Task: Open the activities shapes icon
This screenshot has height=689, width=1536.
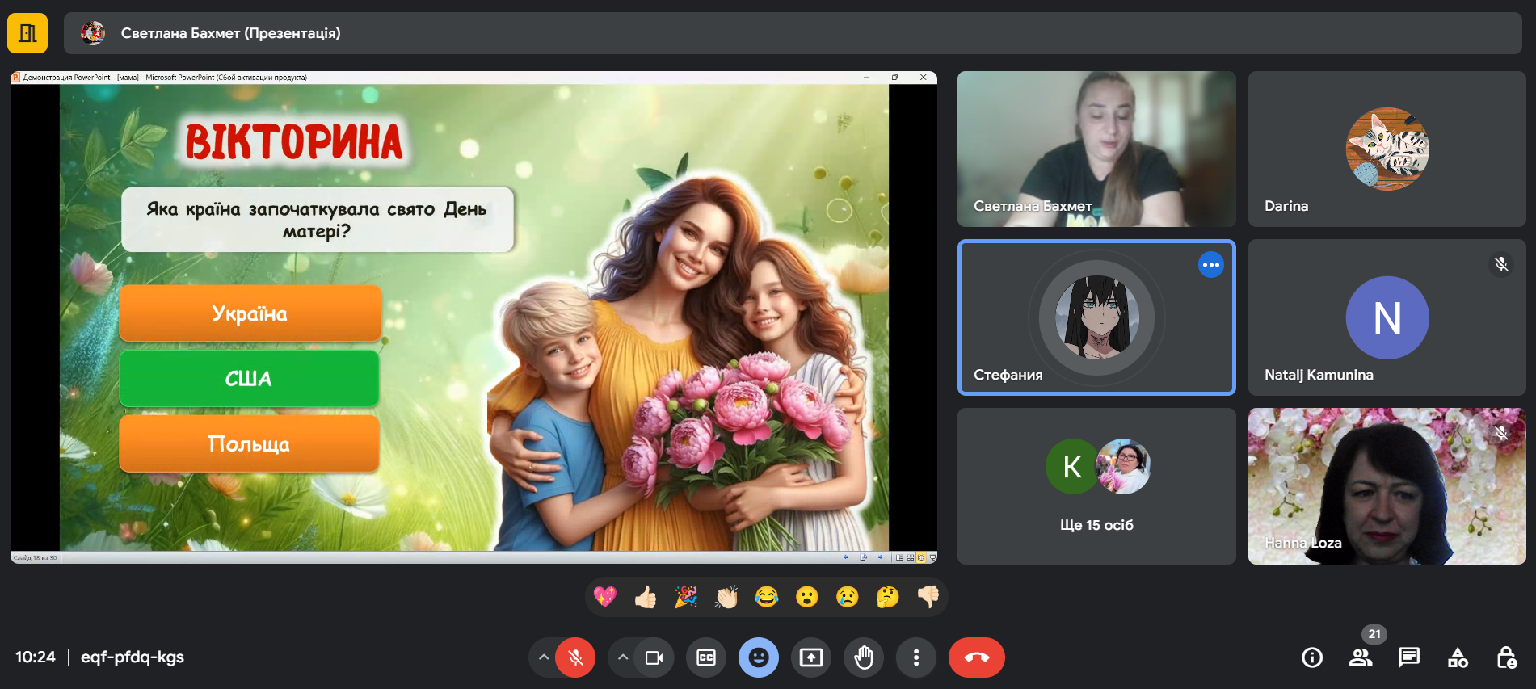Action: [1458, 657]
